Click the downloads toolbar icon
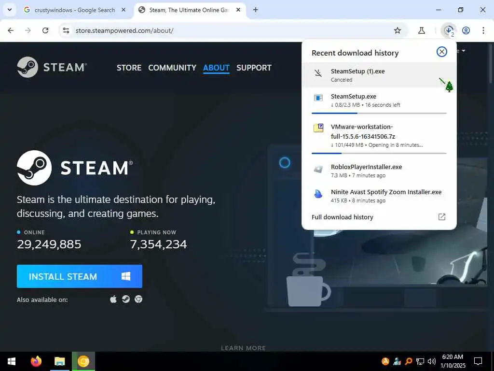Viewport: 494px width, 371px height. 449,30
